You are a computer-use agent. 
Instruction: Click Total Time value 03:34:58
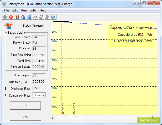39,61
